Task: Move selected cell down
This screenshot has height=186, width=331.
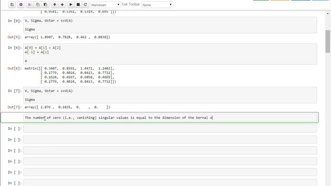Action: [62, 5]
